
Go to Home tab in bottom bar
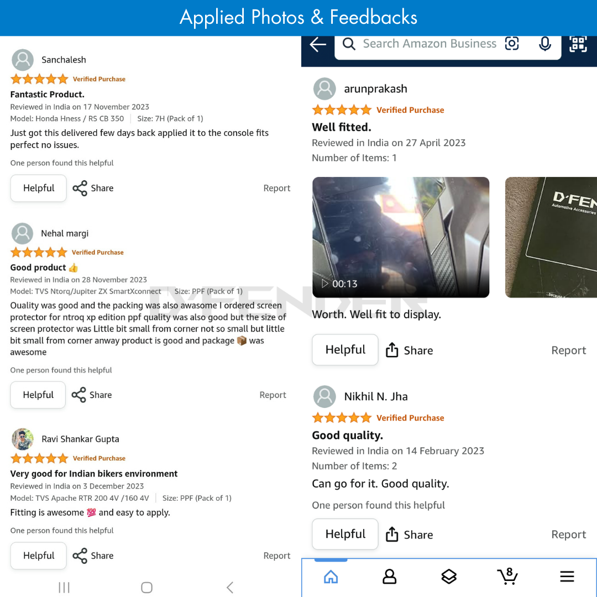coord(331,577)
